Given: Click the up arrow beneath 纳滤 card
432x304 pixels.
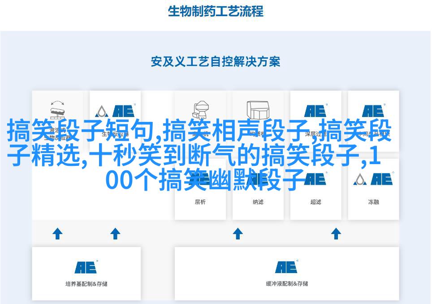Looking at the screenshot, I should (x=238, y=234).
